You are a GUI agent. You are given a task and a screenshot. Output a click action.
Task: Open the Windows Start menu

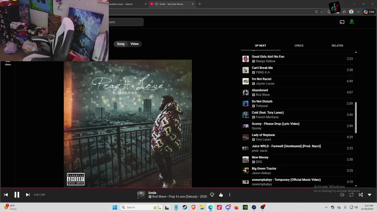click(x=115, y=207)
